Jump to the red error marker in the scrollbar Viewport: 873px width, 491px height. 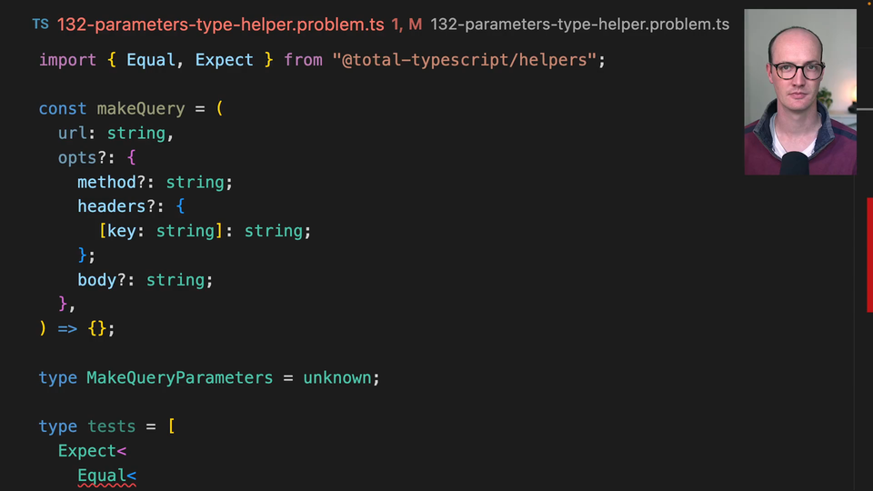point(868,255)
